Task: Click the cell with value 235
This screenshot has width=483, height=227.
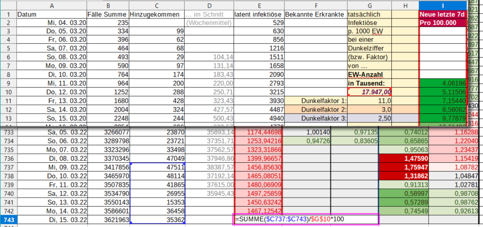Action: (108, 23)
